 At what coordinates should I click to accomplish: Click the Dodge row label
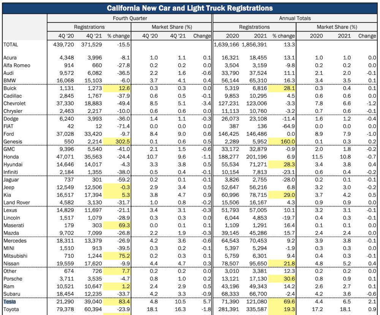point(11,119)
